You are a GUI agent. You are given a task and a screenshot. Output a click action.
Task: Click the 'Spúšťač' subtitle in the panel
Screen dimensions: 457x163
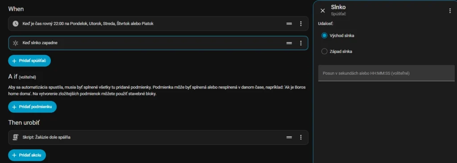pyautogui.click(x=338, y=14)
